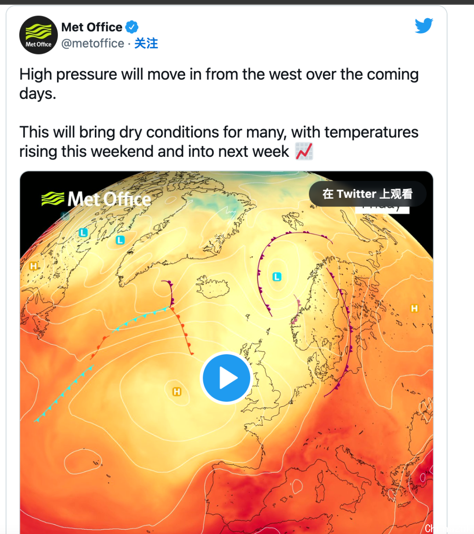Click H marker on map's eastern edge
This screenshot has width=474, height=534.
[414, 309]
